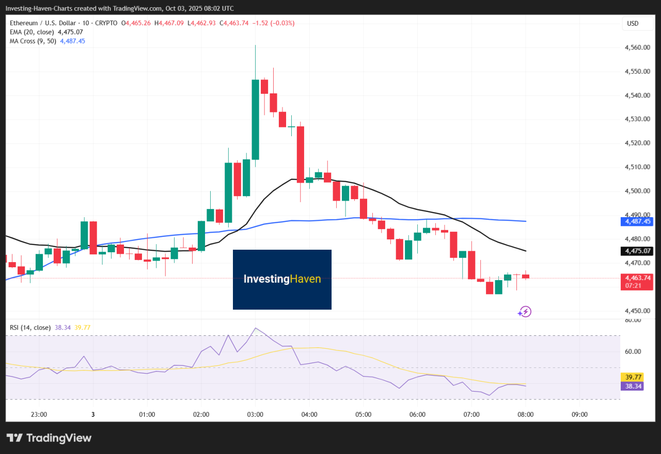The width and height of the screenshot is (661, 454).
Task: Select the purple 38.34 RSI value tag
Action: pyautogui.click(x=633, y=386)
